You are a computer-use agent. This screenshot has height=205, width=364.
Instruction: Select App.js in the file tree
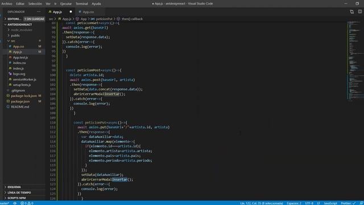pyautogui.click(x=18, y=52)
